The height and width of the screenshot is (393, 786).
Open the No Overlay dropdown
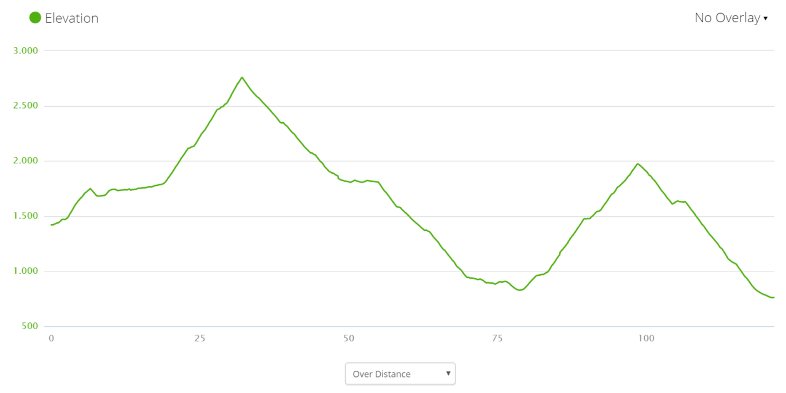[731, 18]
